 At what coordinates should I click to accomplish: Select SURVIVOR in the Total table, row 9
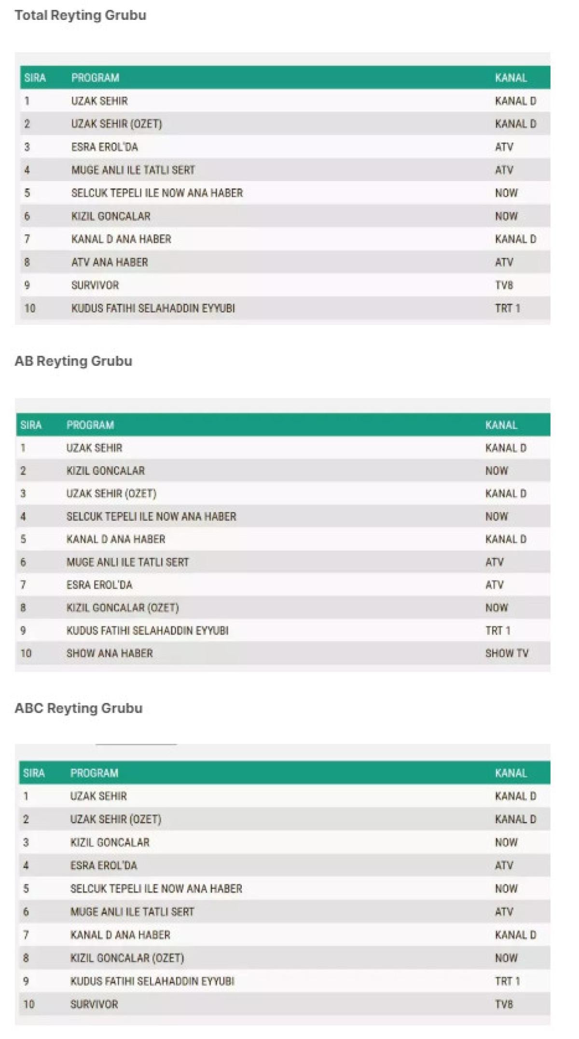95,285
